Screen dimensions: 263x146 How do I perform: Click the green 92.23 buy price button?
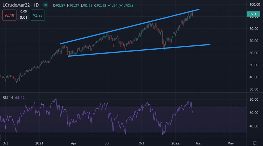click(x=38, y=15)
